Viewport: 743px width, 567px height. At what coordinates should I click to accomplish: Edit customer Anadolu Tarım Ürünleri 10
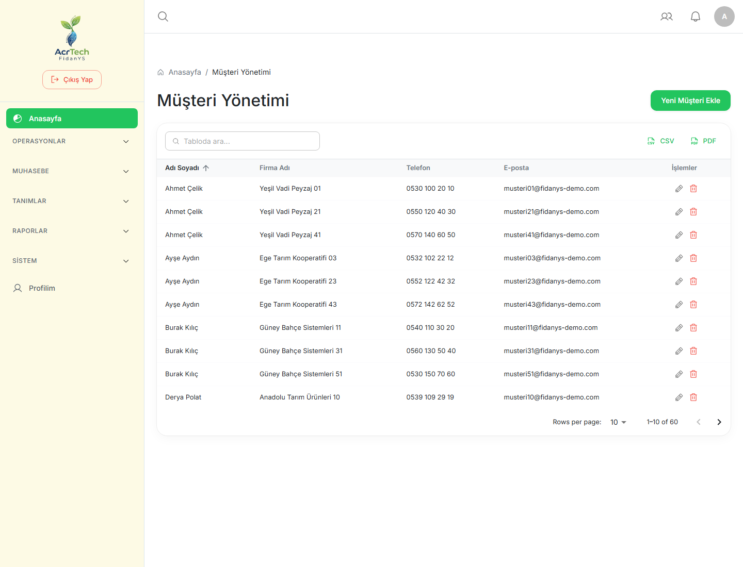(679, 397)
